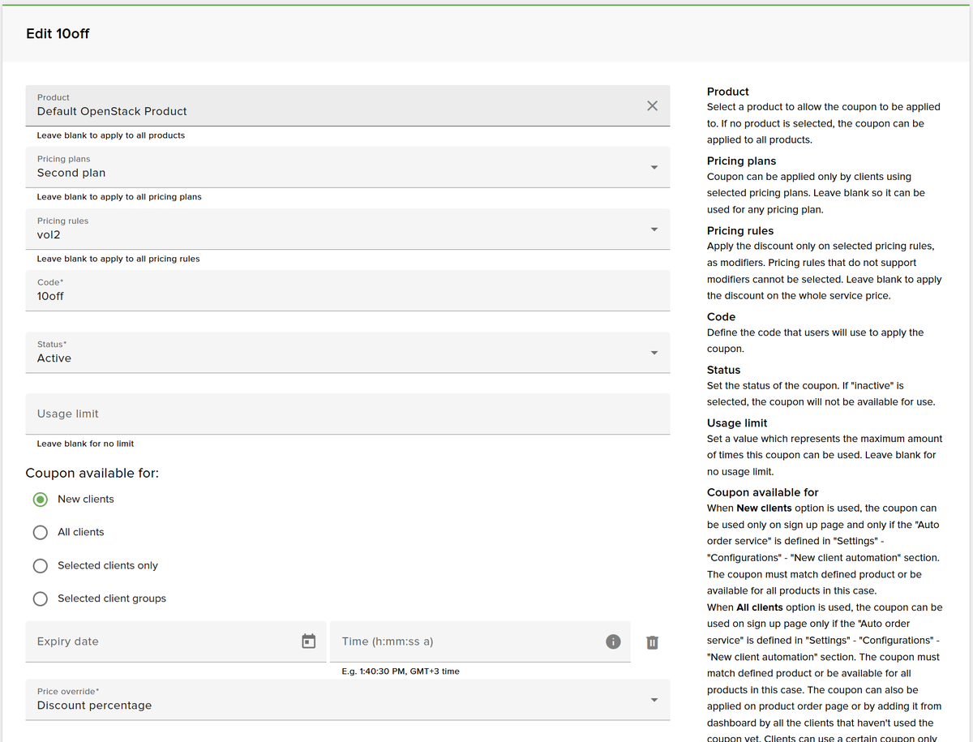Select the All clients radio option

41,533
